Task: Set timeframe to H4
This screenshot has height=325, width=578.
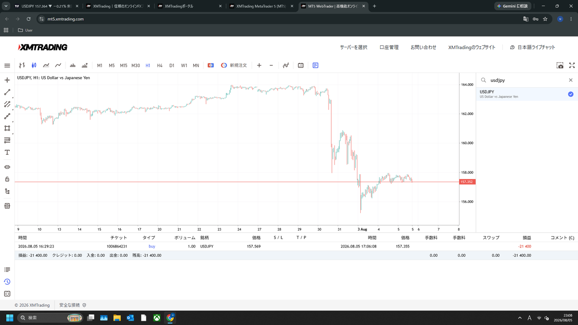Action: (x=160, y=65)
